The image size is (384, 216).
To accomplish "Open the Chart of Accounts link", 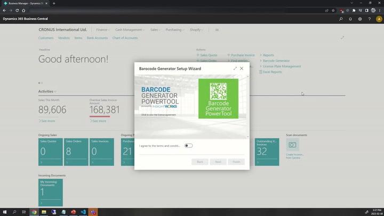I will tap(125, 38).
